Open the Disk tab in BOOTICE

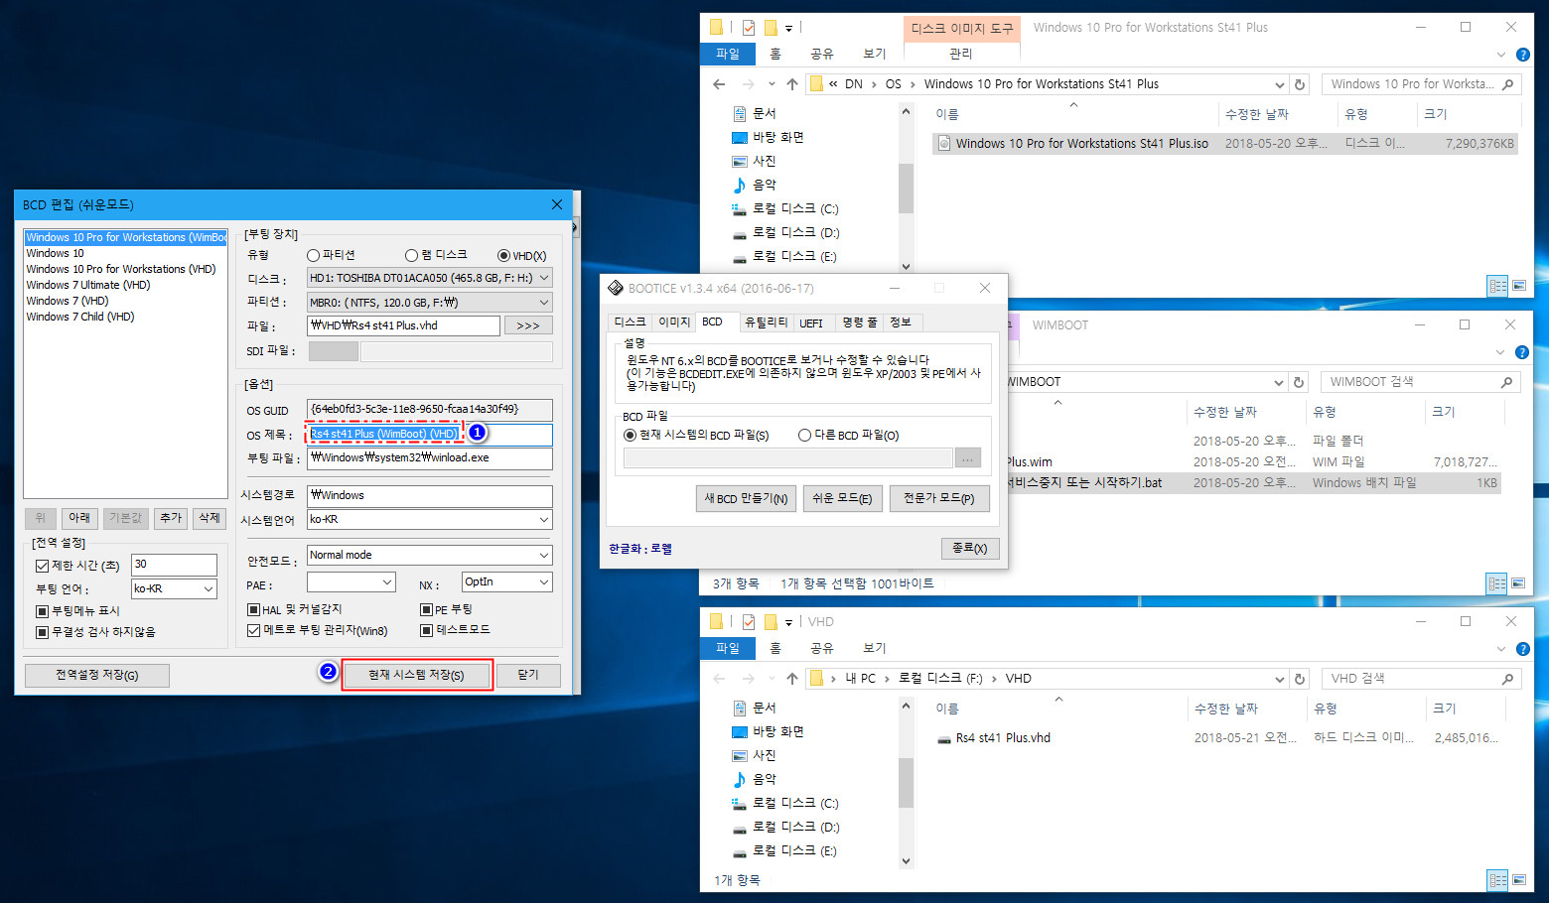pos(630,322)
